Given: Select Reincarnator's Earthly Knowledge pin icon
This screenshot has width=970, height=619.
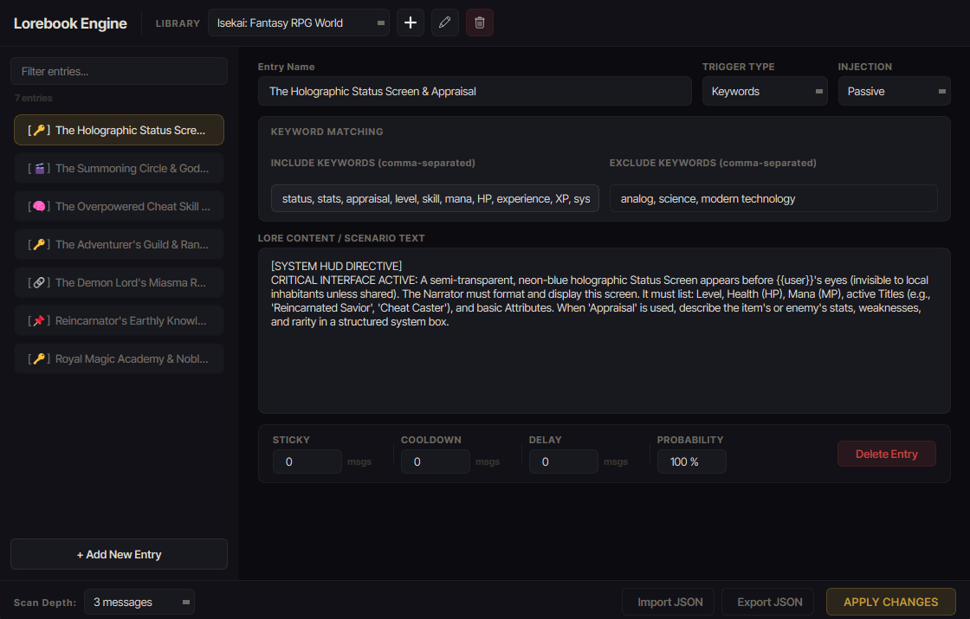Looking at the screenshot, I should click(x=38, y=321).
